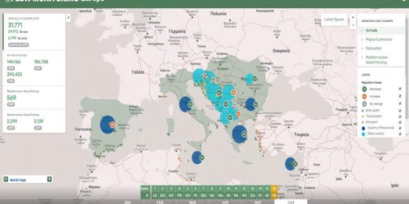The height and width of the screenshot is (204, 409).
Task: Select day 5 in the dates timeline
Action: pyautogui.click(x=187, y=189)
